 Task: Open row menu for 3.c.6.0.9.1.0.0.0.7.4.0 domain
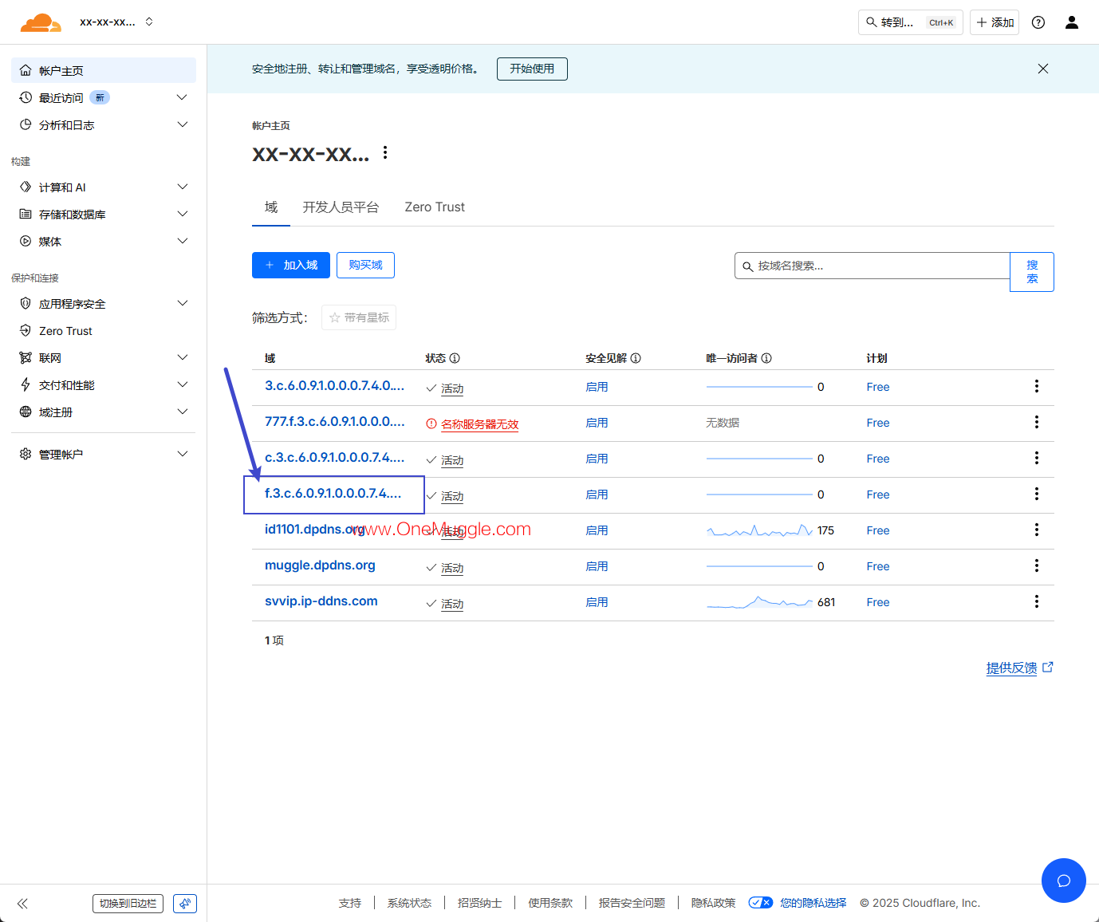pos(1037,386)
